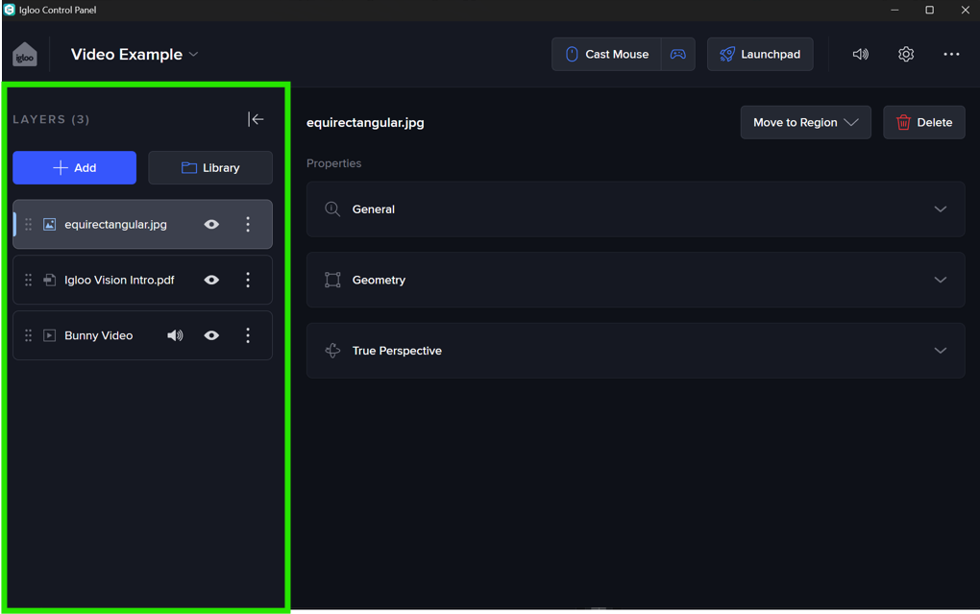980x614 pixels.
Task: Open the Video Example session dropdown
Action: point(135,55)
